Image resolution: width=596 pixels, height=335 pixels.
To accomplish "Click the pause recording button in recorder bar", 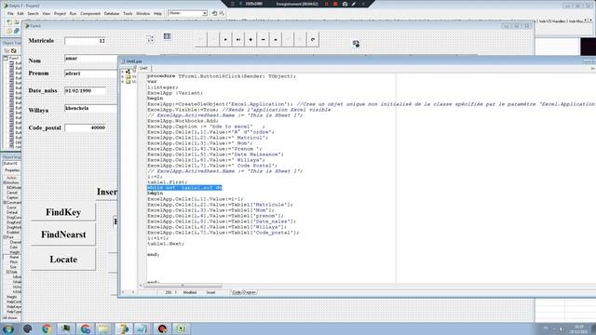I will click(326, 4).
